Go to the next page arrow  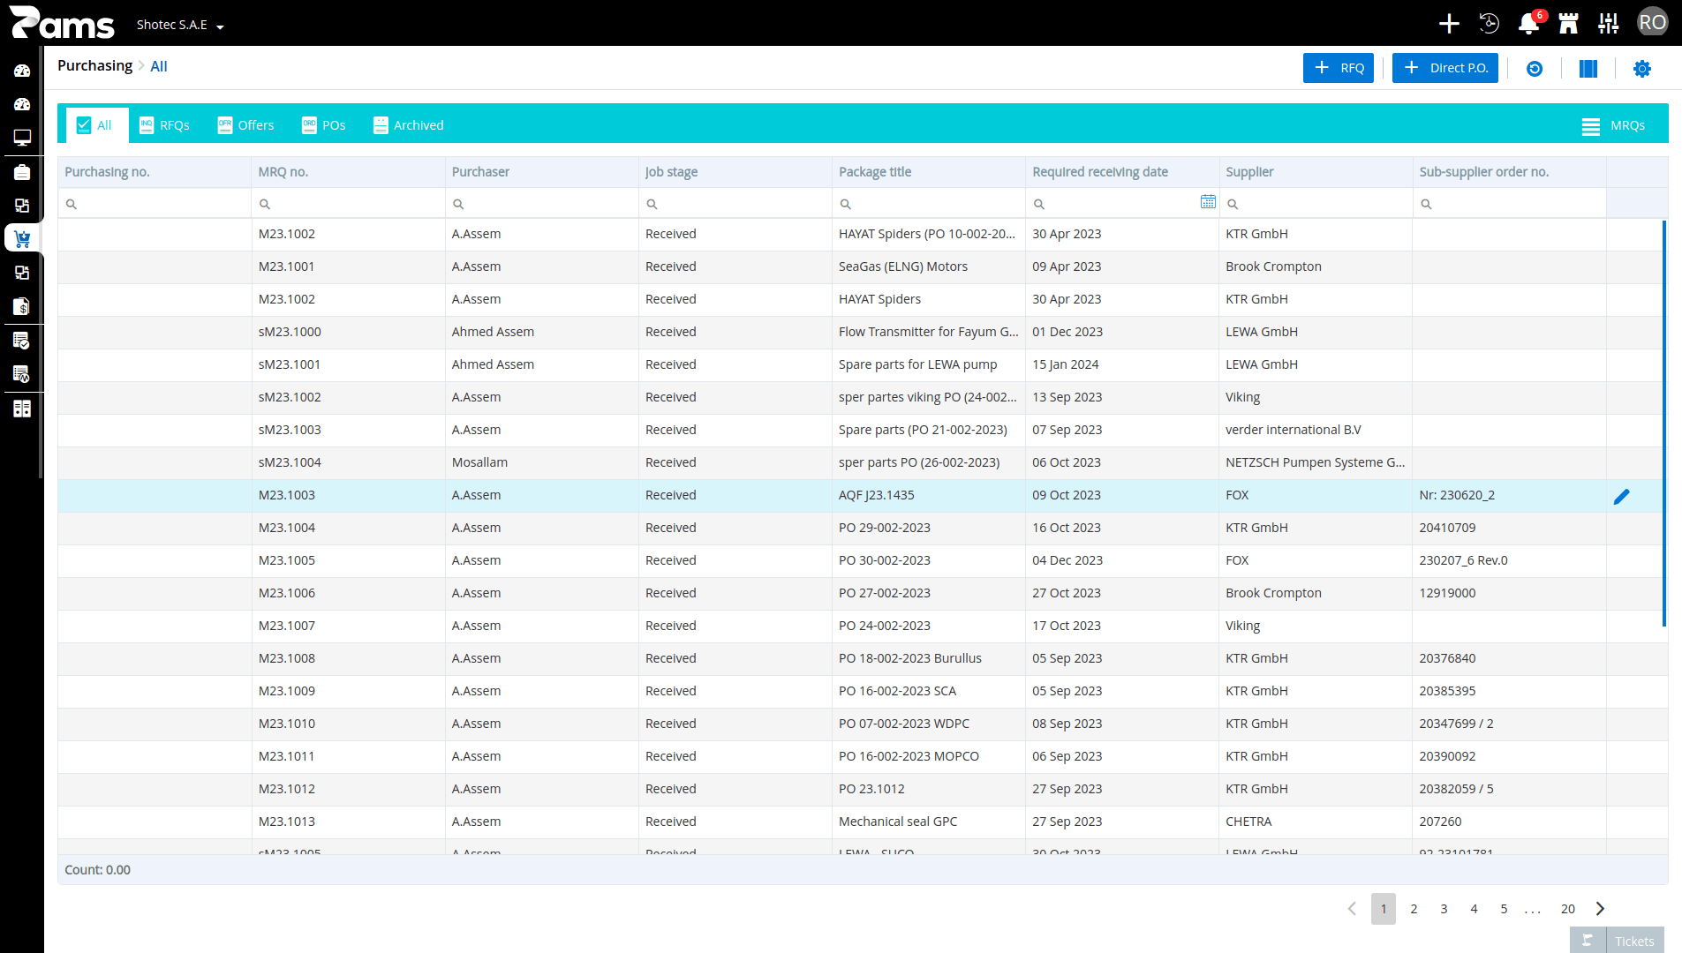[1600, 909]
